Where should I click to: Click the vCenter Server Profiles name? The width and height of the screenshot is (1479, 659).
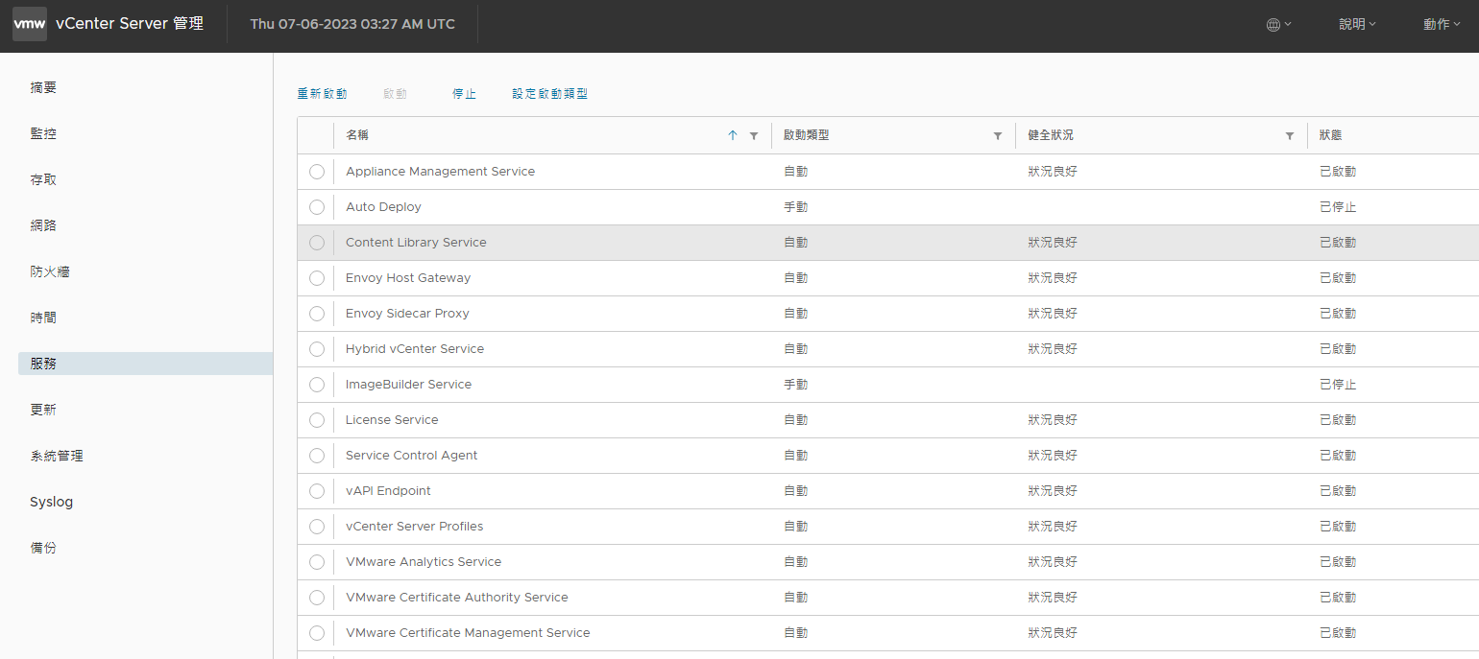(x=414, y=527)
